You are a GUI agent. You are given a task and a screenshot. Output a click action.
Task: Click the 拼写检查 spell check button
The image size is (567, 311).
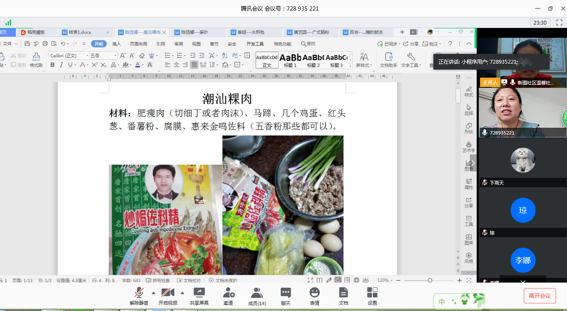pos(158,280)
